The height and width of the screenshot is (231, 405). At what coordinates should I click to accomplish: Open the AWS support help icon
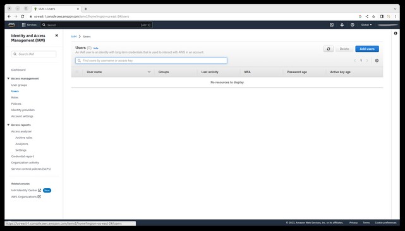pos(353,25)
